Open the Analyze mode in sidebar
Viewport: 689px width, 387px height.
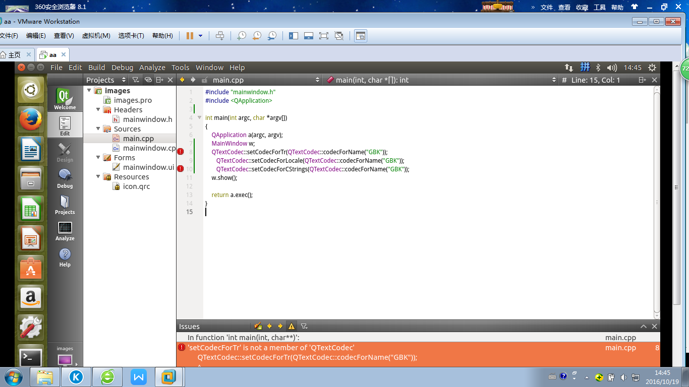[65, 230]
